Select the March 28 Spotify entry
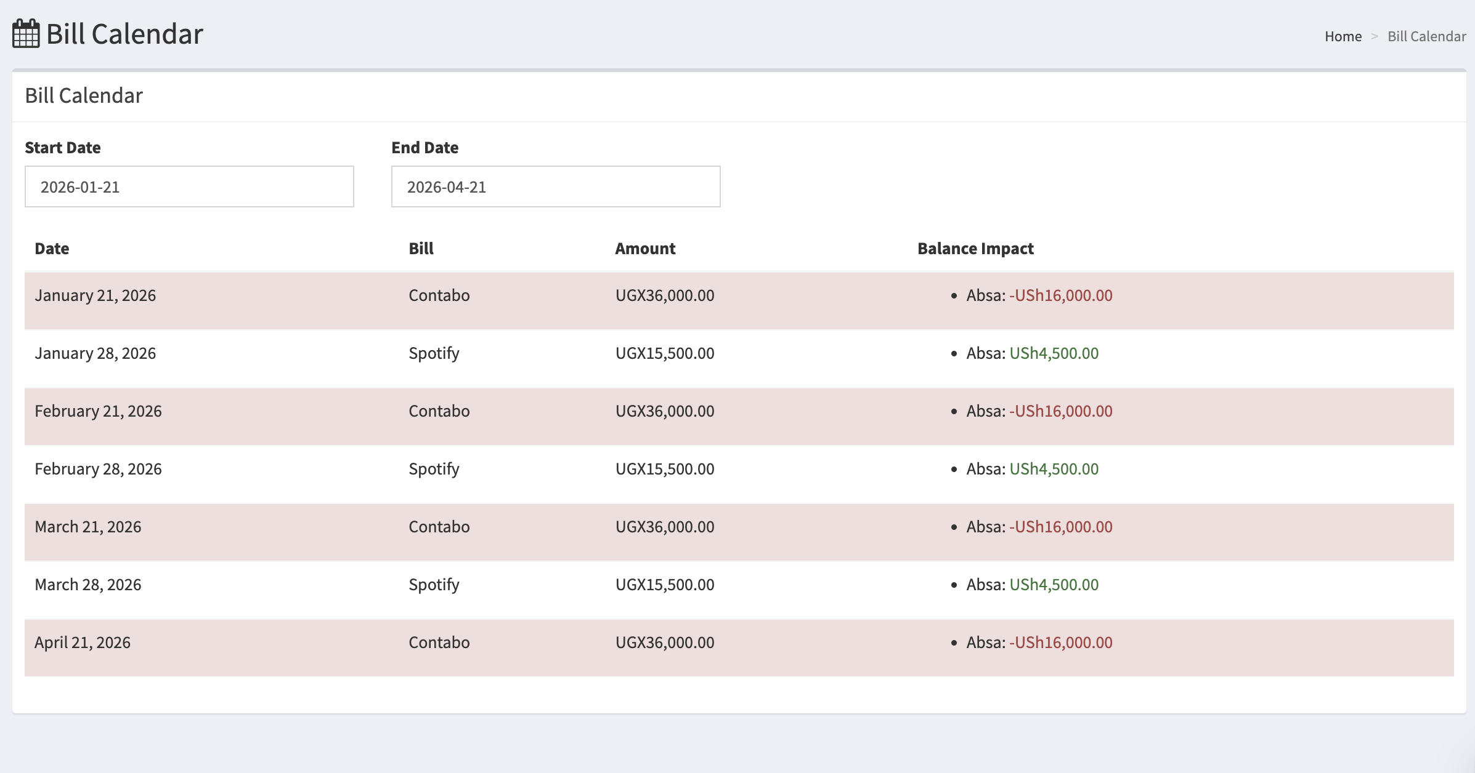Screen dimensions: 1475x773 click(434, 584)
